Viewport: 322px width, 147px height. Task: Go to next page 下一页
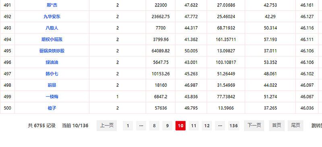click(254, 126)
